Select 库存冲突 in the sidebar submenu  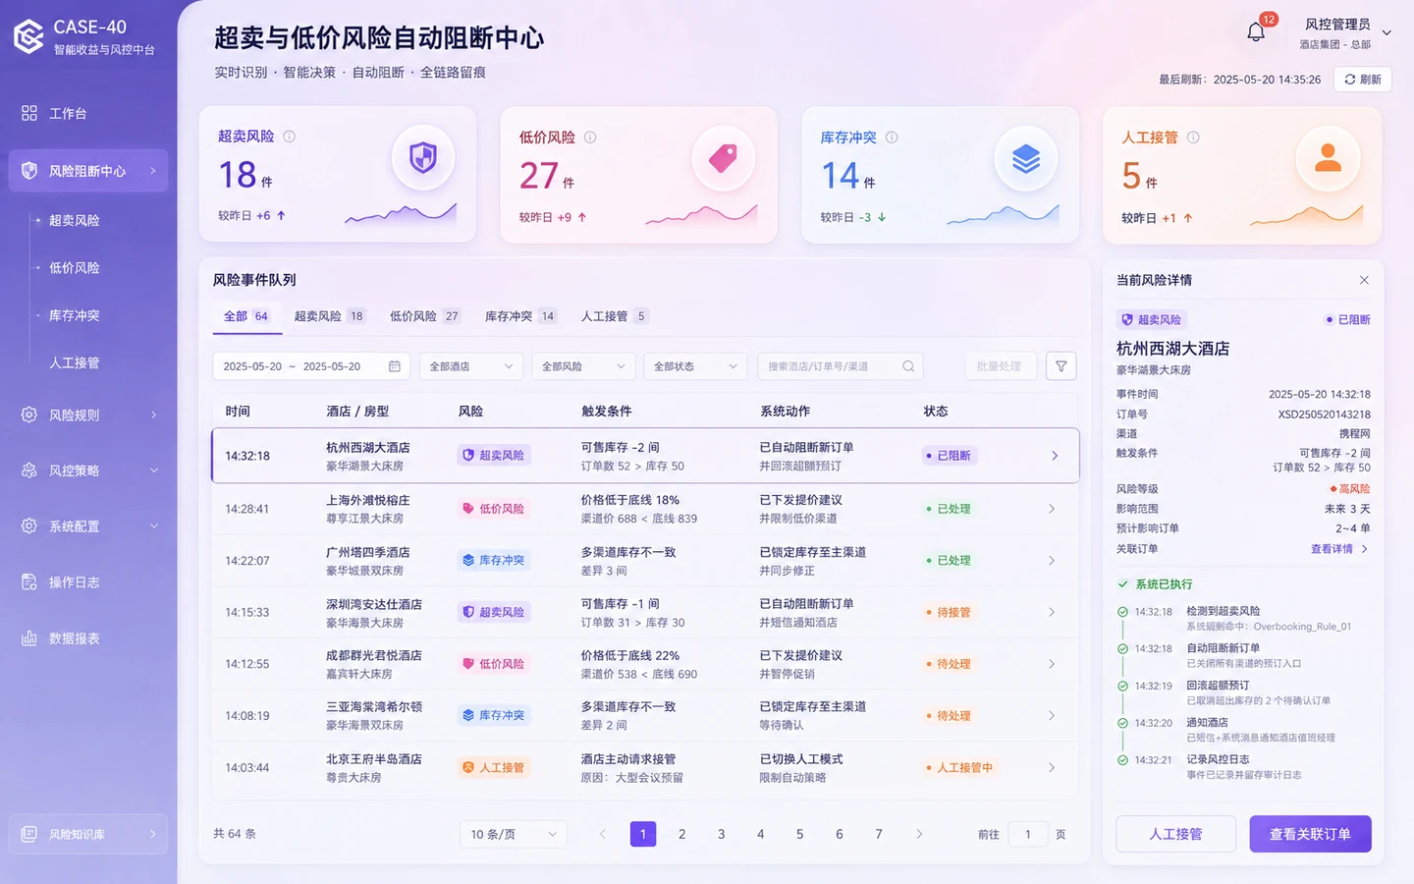pyautogui.click(x=75, y=315)
